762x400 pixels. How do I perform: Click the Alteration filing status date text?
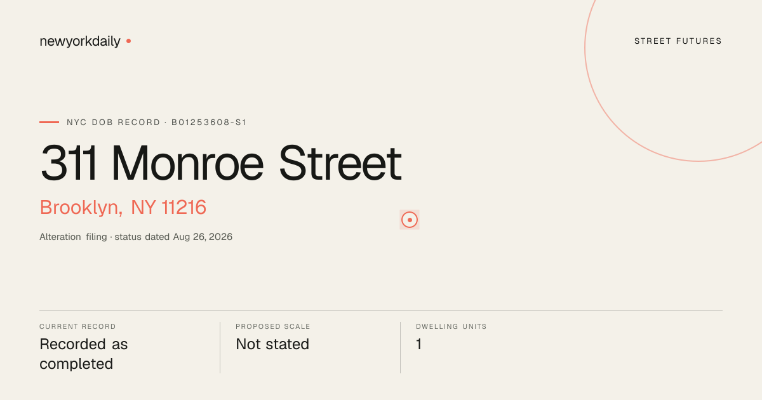tap(136, 237)
